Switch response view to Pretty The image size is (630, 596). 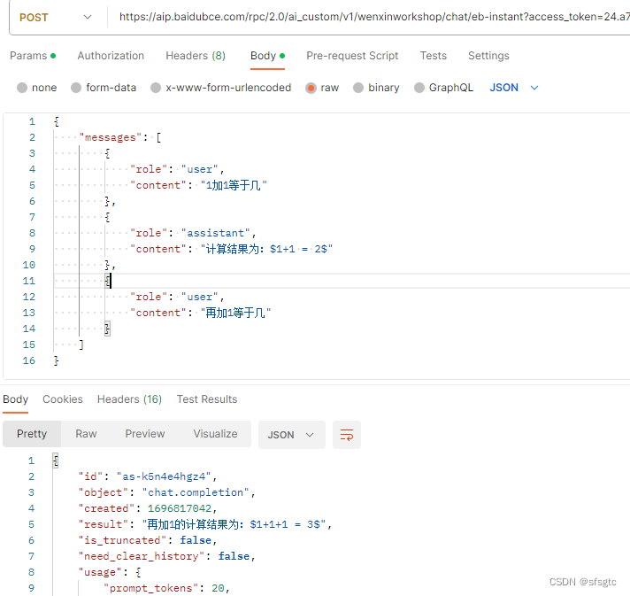(x=32, y=434)
